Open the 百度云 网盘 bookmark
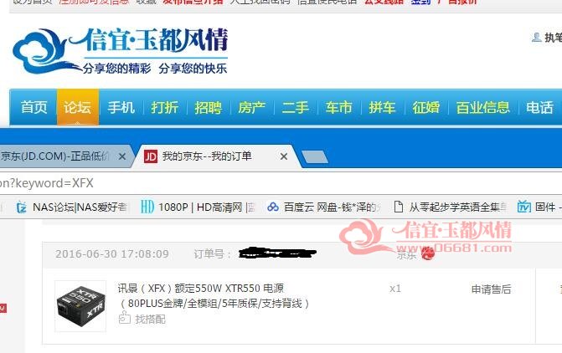 tap(324, 207)
